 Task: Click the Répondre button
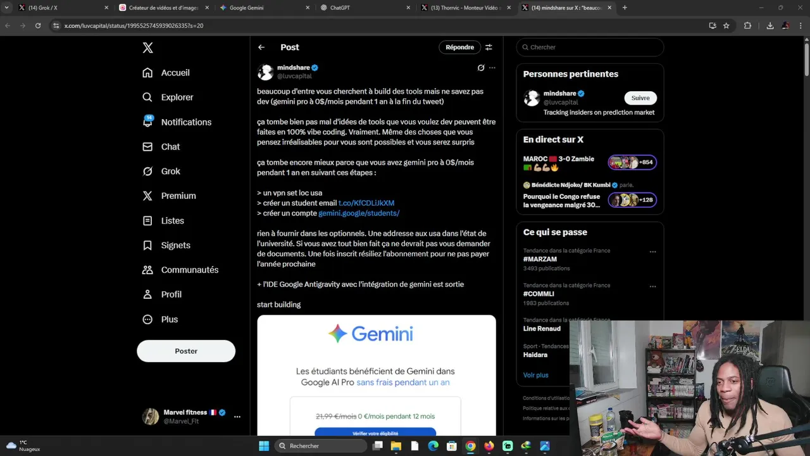[459, 47]
